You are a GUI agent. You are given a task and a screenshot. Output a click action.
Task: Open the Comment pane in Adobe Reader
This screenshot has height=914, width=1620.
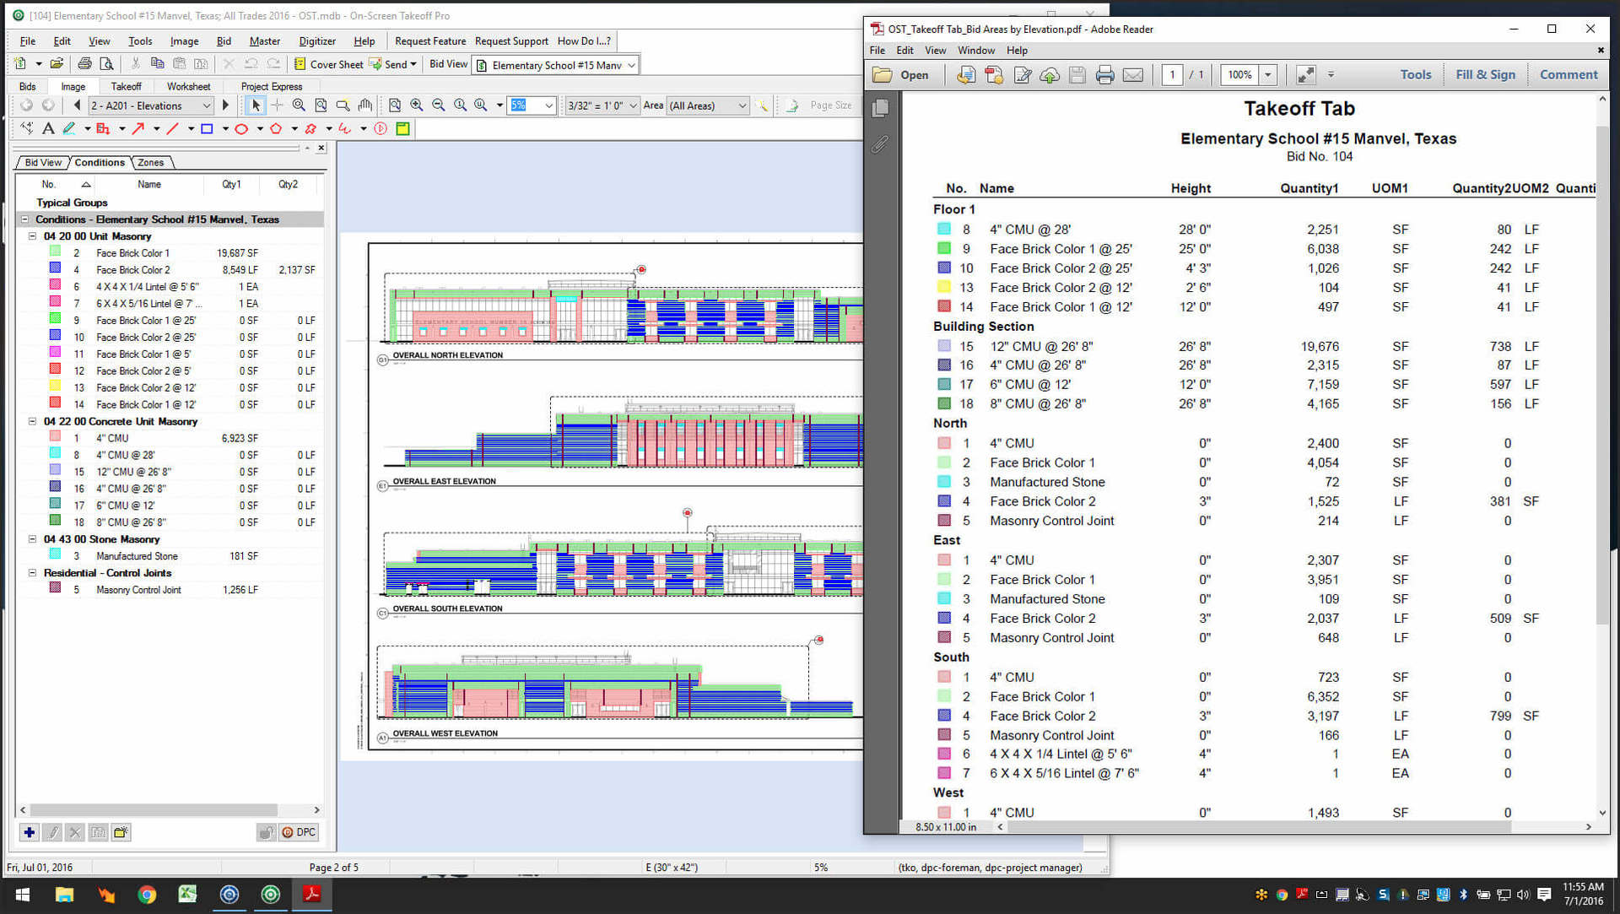click(1569, 75)
